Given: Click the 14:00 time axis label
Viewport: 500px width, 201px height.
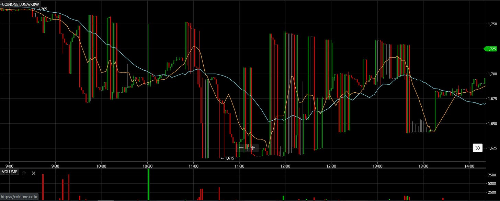Looking at the screenshot, I should [x=469, y=166].
